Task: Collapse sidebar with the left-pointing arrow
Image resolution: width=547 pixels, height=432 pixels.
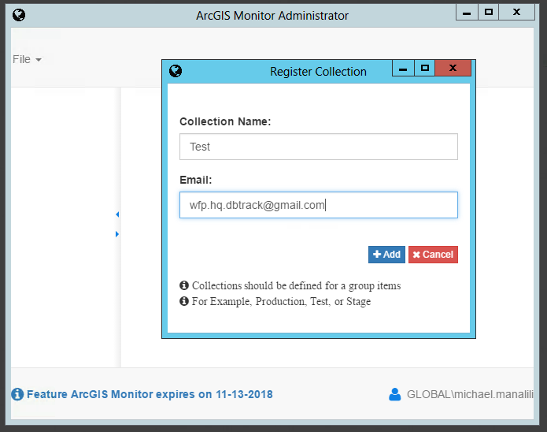Action: (117, 214)
